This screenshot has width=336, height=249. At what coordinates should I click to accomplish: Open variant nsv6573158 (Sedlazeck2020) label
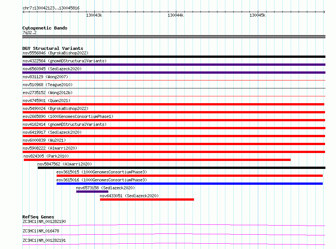[105, 188]
